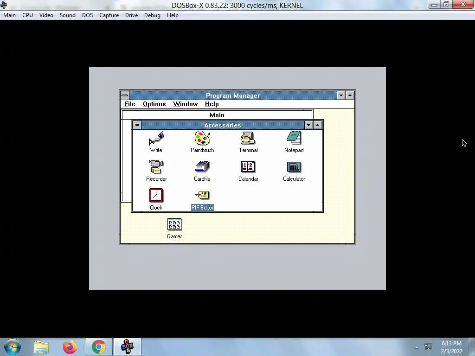This screenshot has width=475, height=356.
Task: Open the Accessories window control-menu box
Action: (x=137, y=125)
